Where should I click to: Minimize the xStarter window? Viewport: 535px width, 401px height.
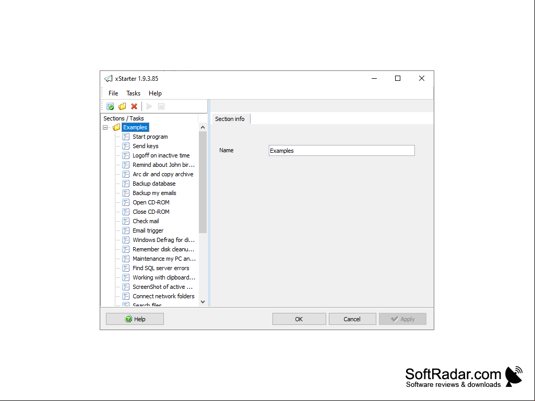(x=374, y=78)
